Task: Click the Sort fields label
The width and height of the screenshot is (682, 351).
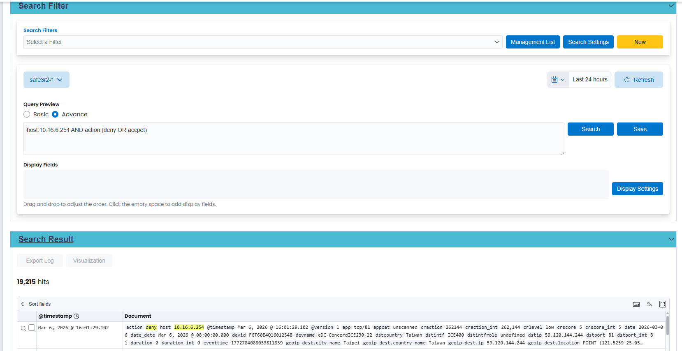Action: click(40, 304)
